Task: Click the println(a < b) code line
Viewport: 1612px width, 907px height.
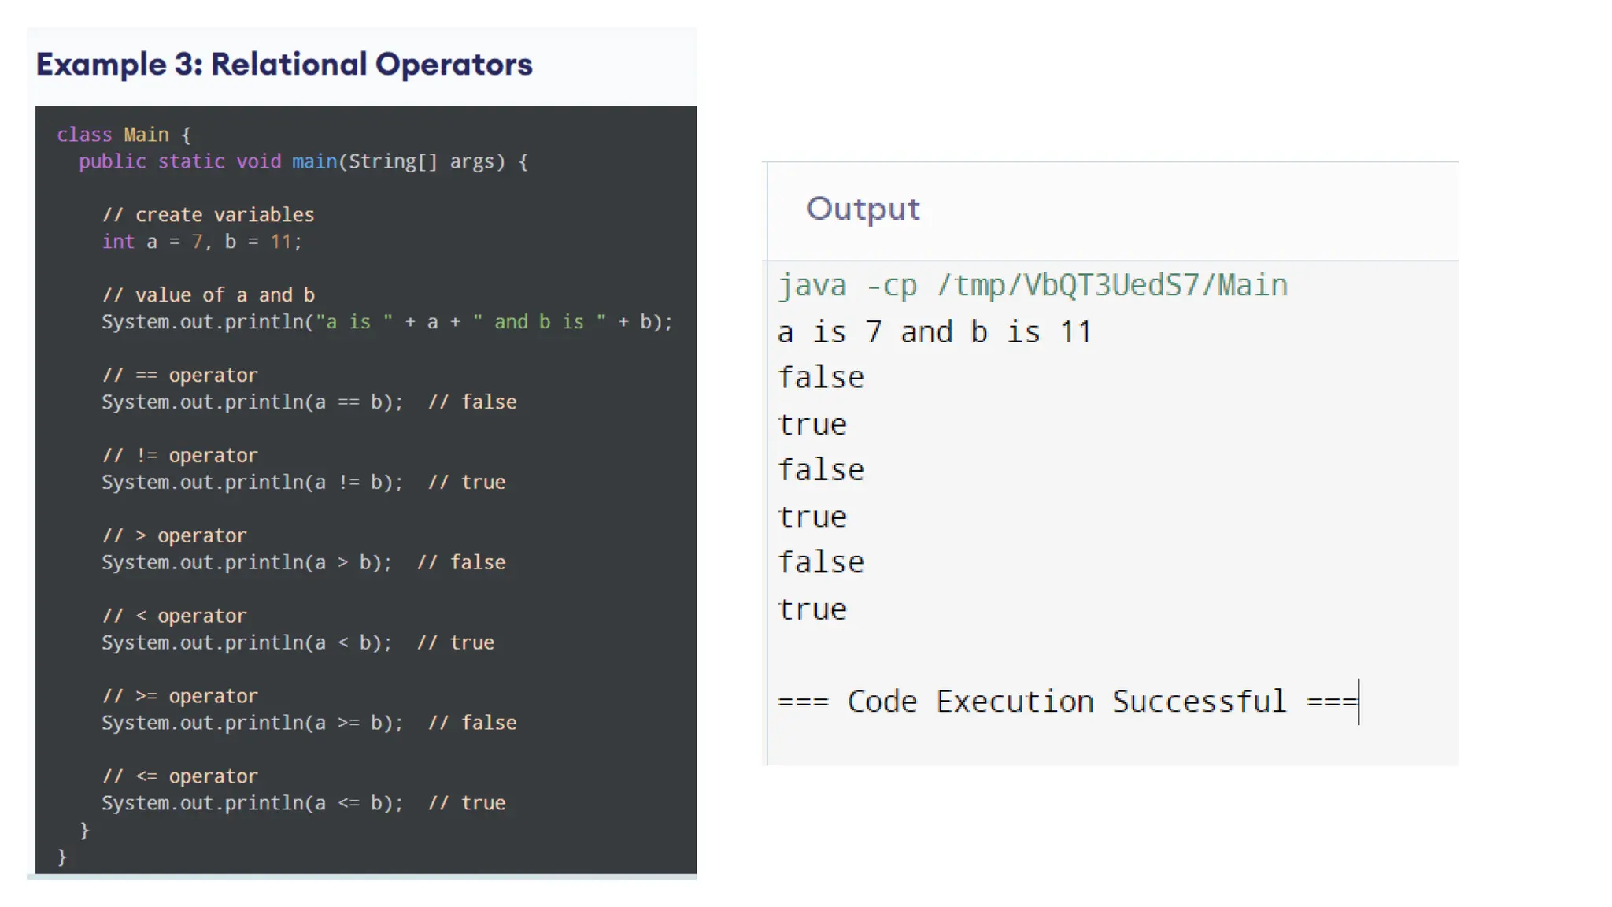Action: click(x=246, y=643)
